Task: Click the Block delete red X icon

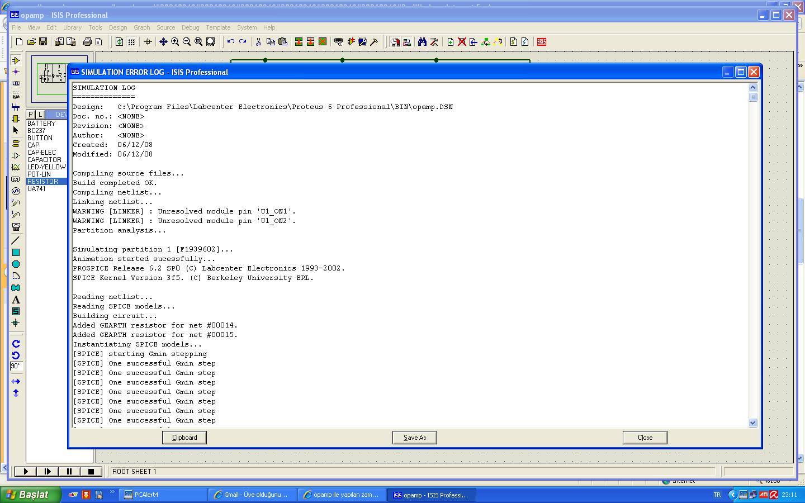Action: click(x=323, y=42)
